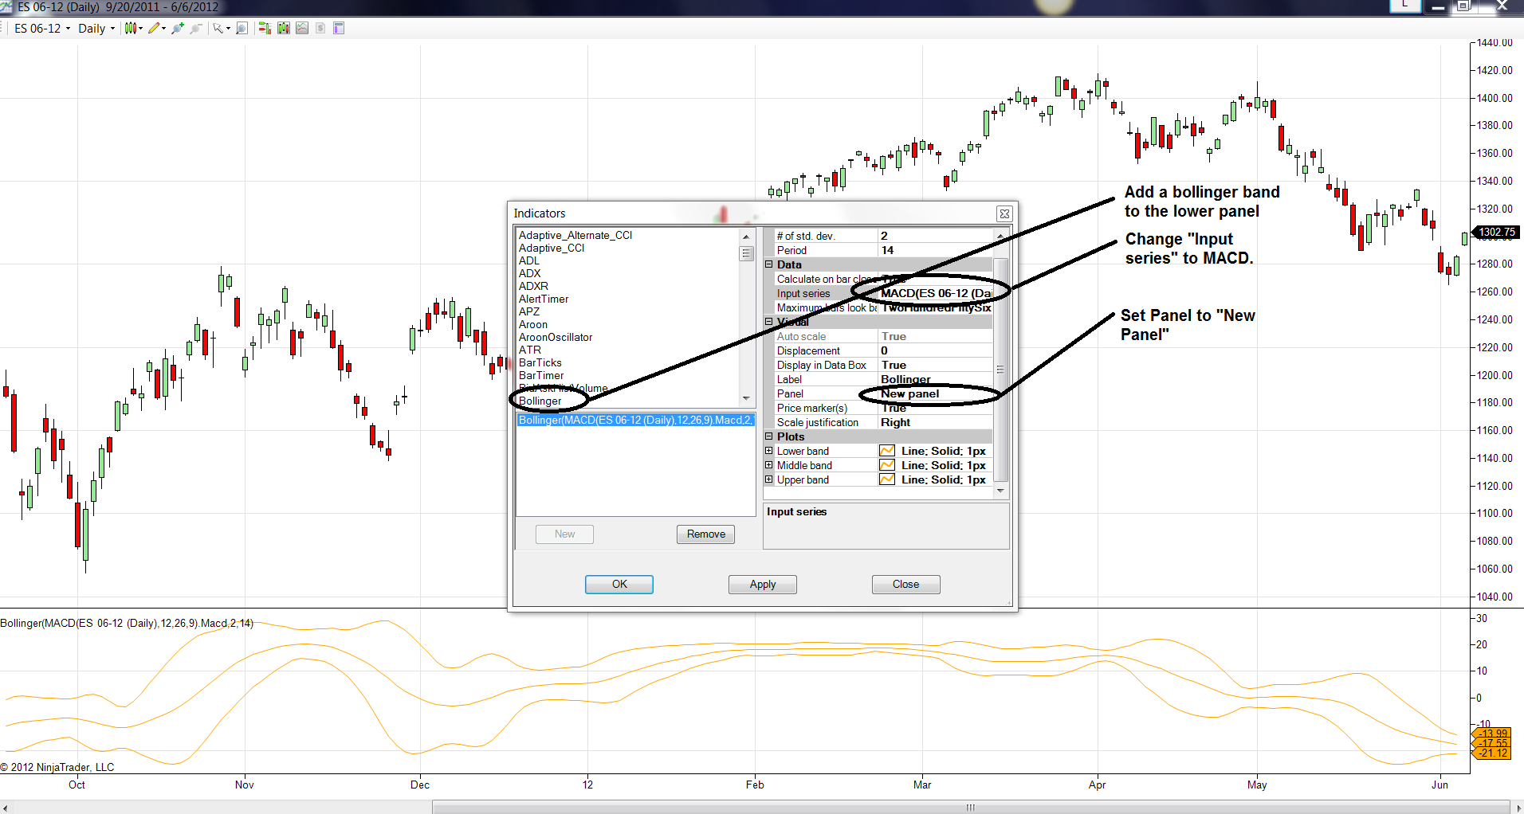Confirm the dialog with OK

click(x=619, y=585)
